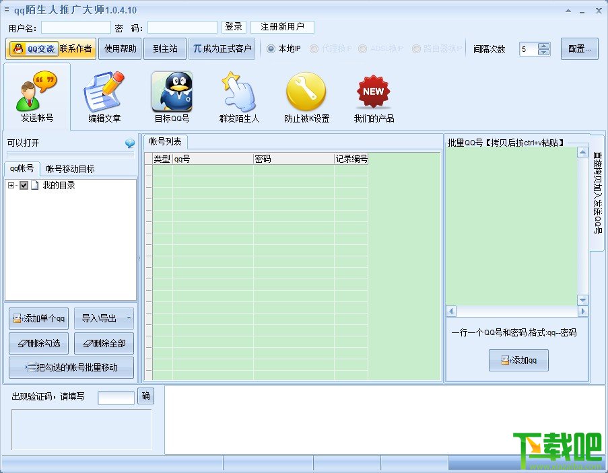Open 使用帮助 help button
Image resolution: width=608 pixels, height=473 pixels.
(x=121, y=49)
